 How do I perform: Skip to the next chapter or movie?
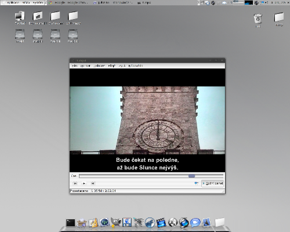coord(93,183)
